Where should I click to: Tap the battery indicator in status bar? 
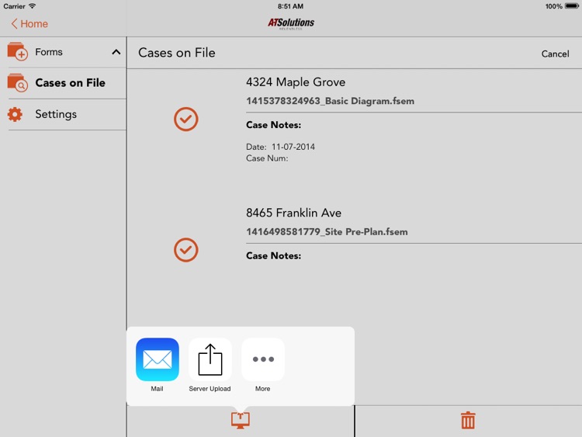pos(571,6)
